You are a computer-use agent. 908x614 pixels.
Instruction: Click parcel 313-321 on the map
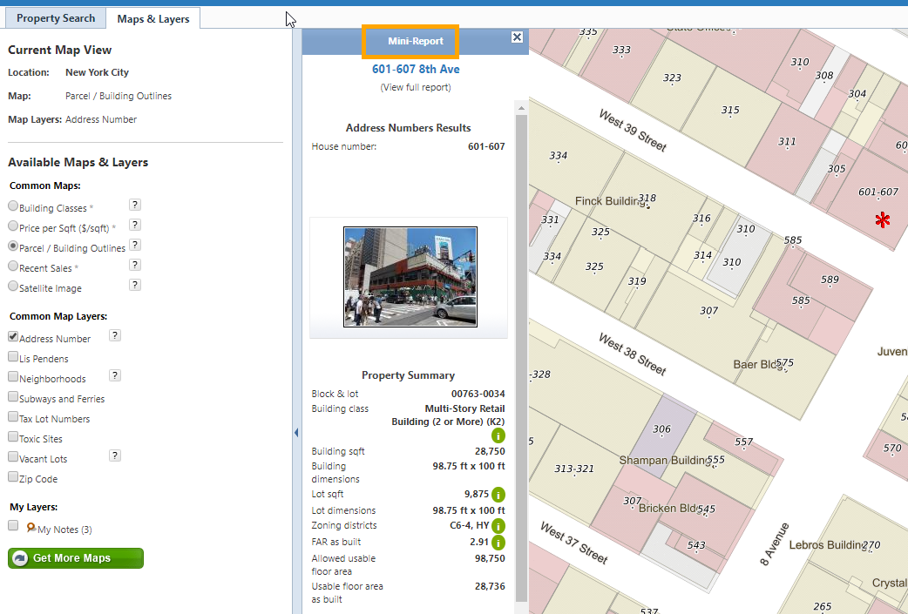(573, 469)
